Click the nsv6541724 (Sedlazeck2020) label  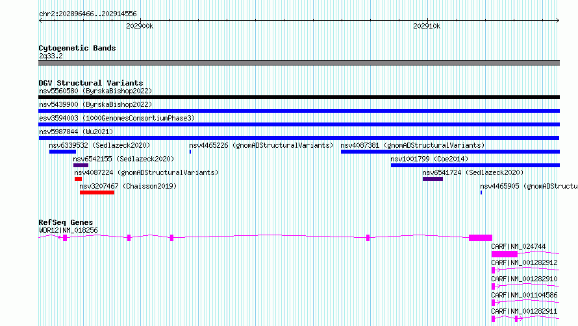(473, 172)
